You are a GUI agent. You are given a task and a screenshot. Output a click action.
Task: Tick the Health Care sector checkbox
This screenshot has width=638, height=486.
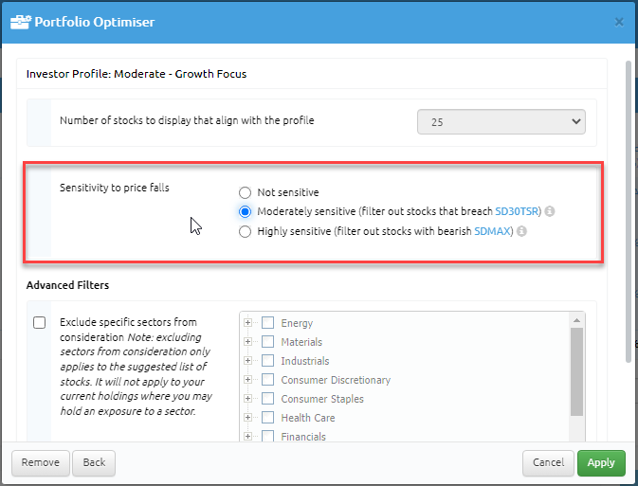[267, 417]
